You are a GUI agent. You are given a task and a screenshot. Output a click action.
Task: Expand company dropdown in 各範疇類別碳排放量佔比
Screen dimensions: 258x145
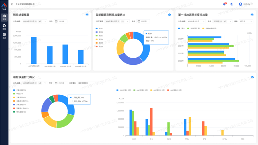point(127,21)
